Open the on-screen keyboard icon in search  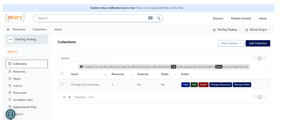150,18
